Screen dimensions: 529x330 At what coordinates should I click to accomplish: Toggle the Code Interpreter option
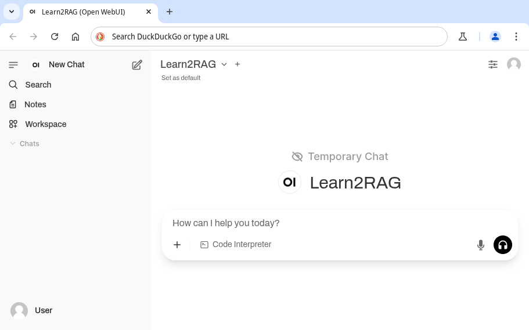(x=236, y=245)
